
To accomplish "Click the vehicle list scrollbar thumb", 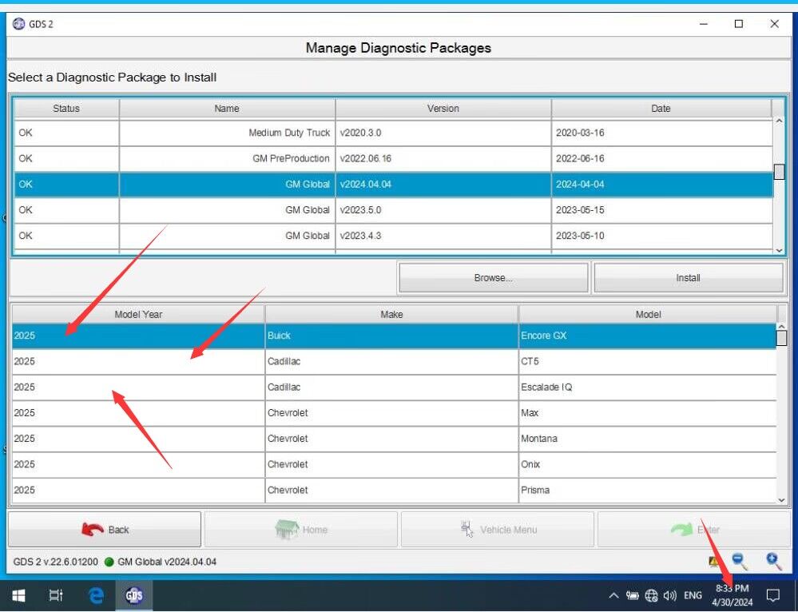I will click(x=782, y=338).
